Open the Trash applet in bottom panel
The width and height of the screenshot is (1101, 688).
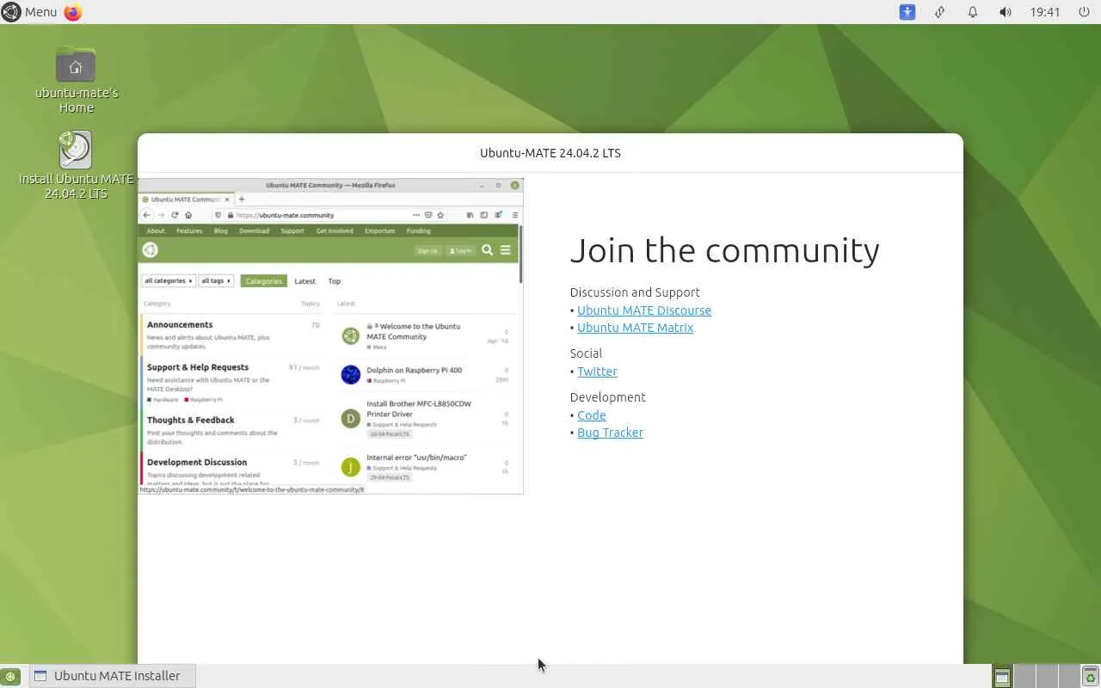(x=1090, y=676)
